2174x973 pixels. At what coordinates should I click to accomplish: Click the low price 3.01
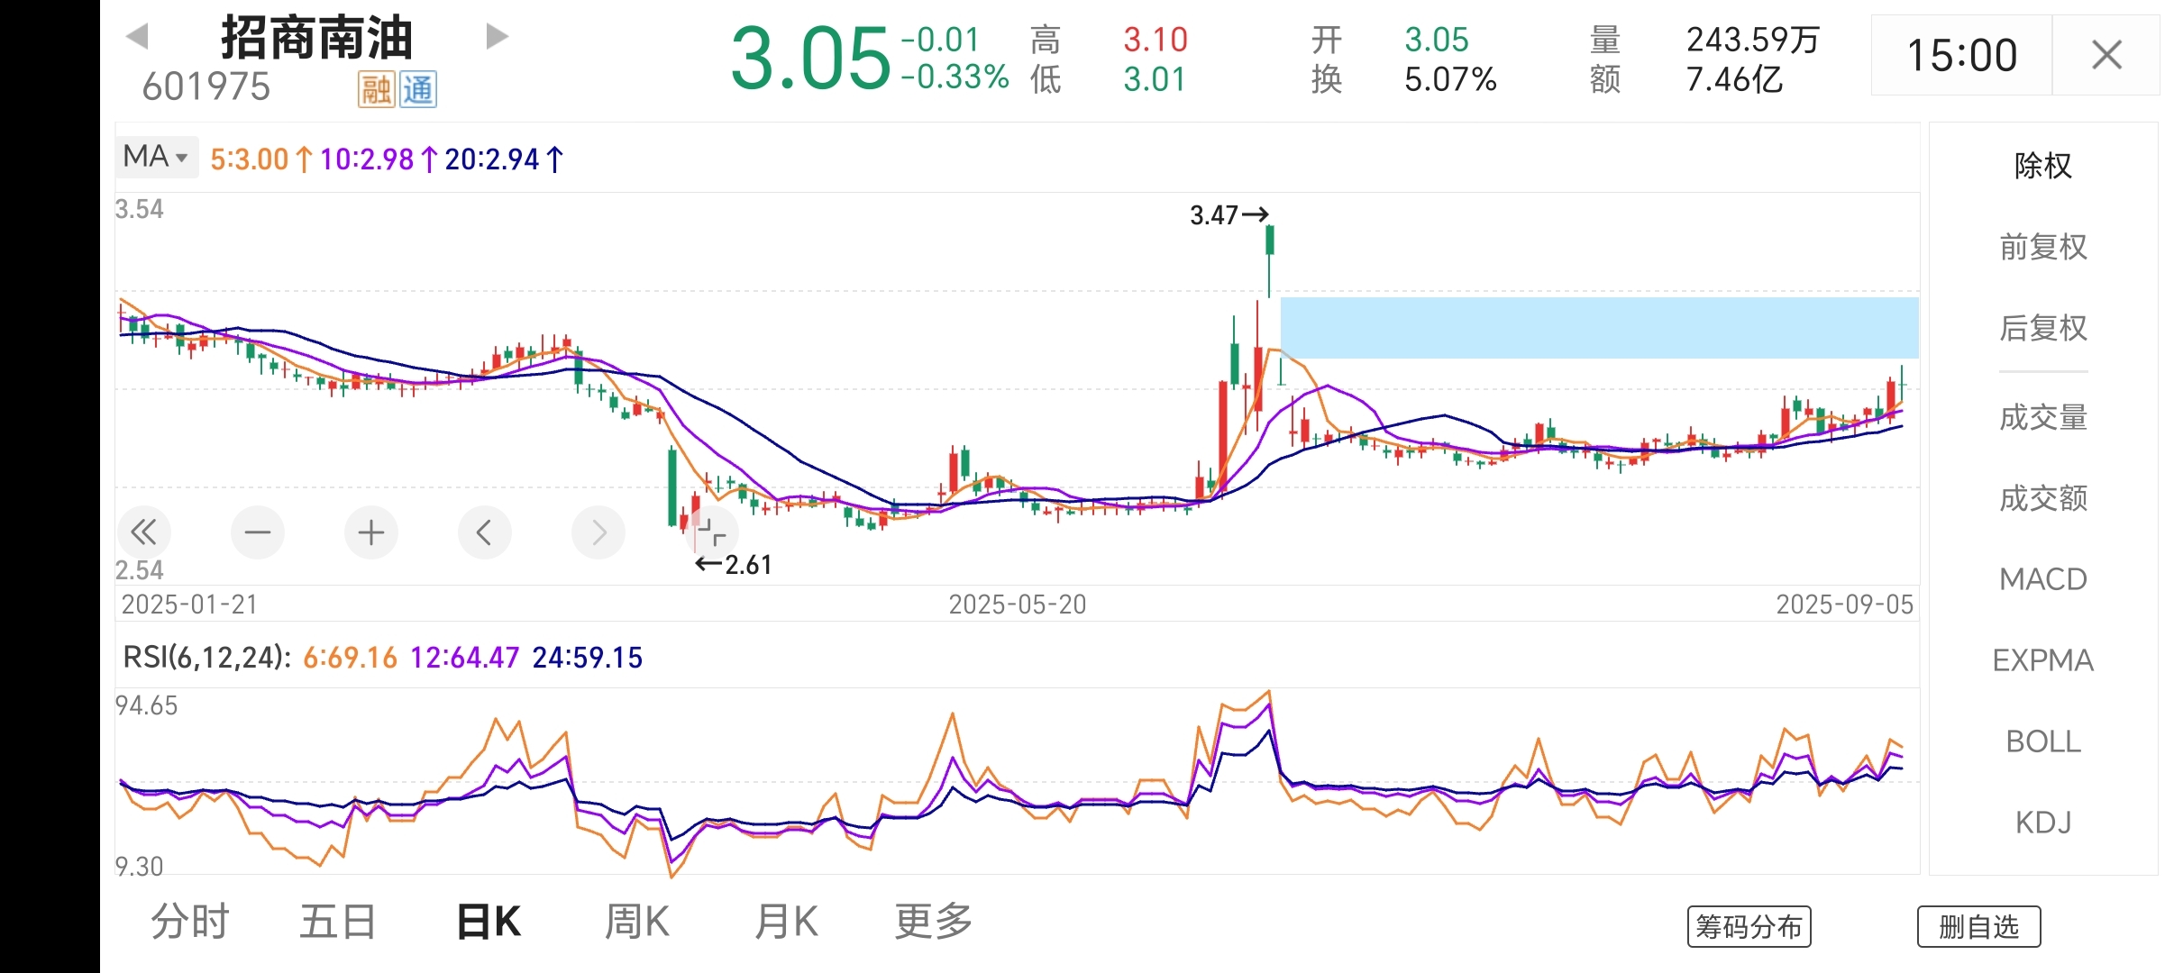tap(1155, 79)
